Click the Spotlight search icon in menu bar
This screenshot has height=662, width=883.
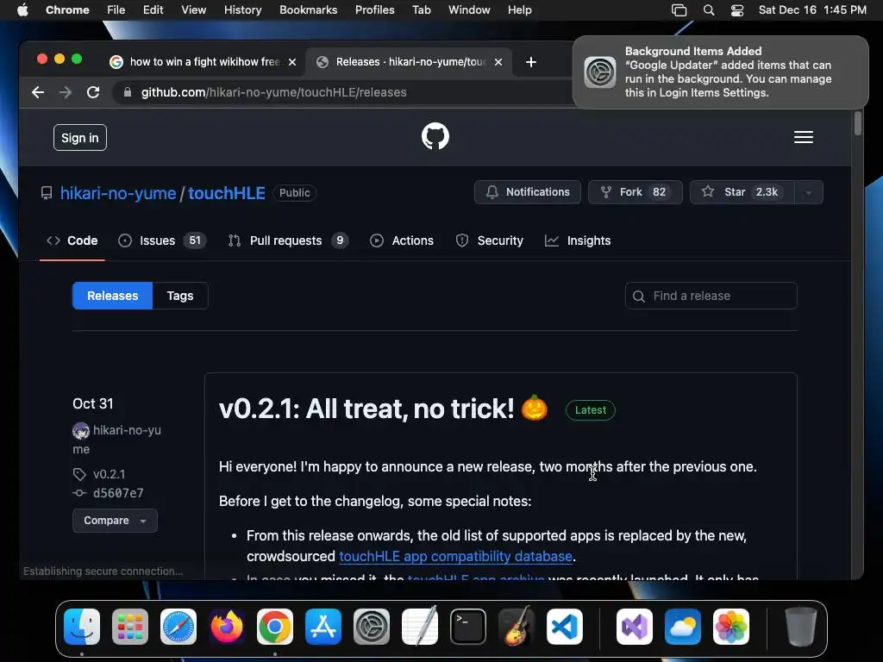(x=709, y=10)
